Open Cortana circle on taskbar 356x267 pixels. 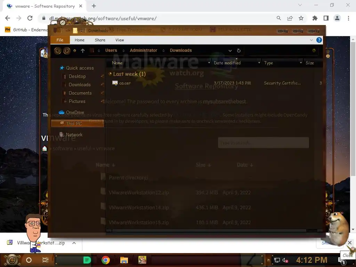click(29, 260)
